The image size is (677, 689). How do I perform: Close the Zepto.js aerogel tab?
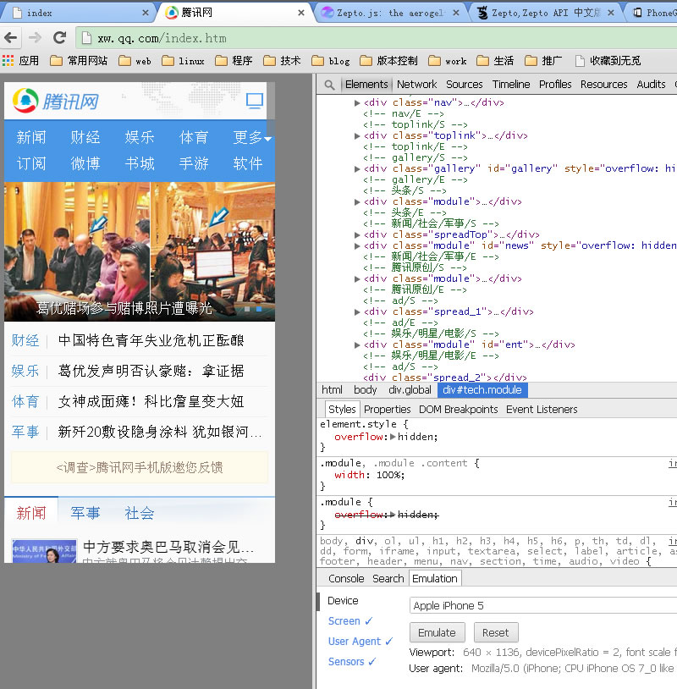click(x=456, y=14)
